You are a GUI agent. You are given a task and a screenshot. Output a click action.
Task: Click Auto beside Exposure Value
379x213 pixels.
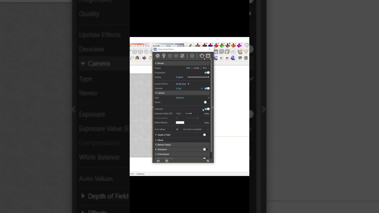coord(207,114)
